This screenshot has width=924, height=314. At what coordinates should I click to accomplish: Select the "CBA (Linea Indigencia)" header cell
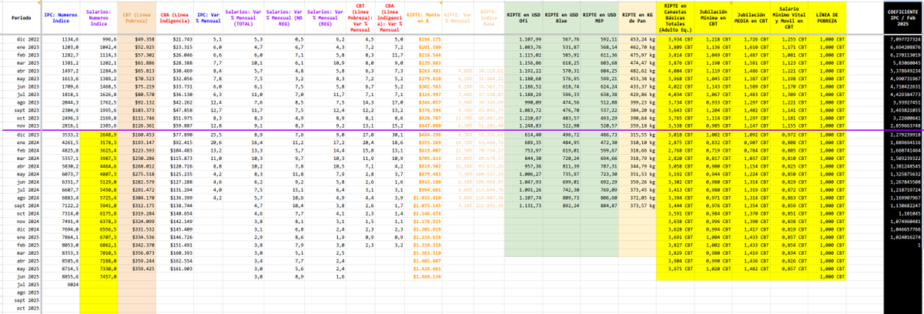pos(176,18)
